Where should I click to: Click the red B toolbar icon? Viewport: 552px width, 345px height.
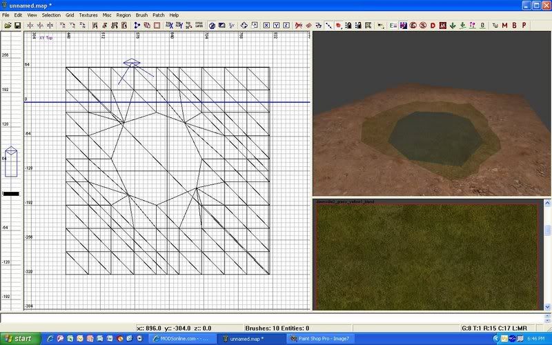(514, 26)
